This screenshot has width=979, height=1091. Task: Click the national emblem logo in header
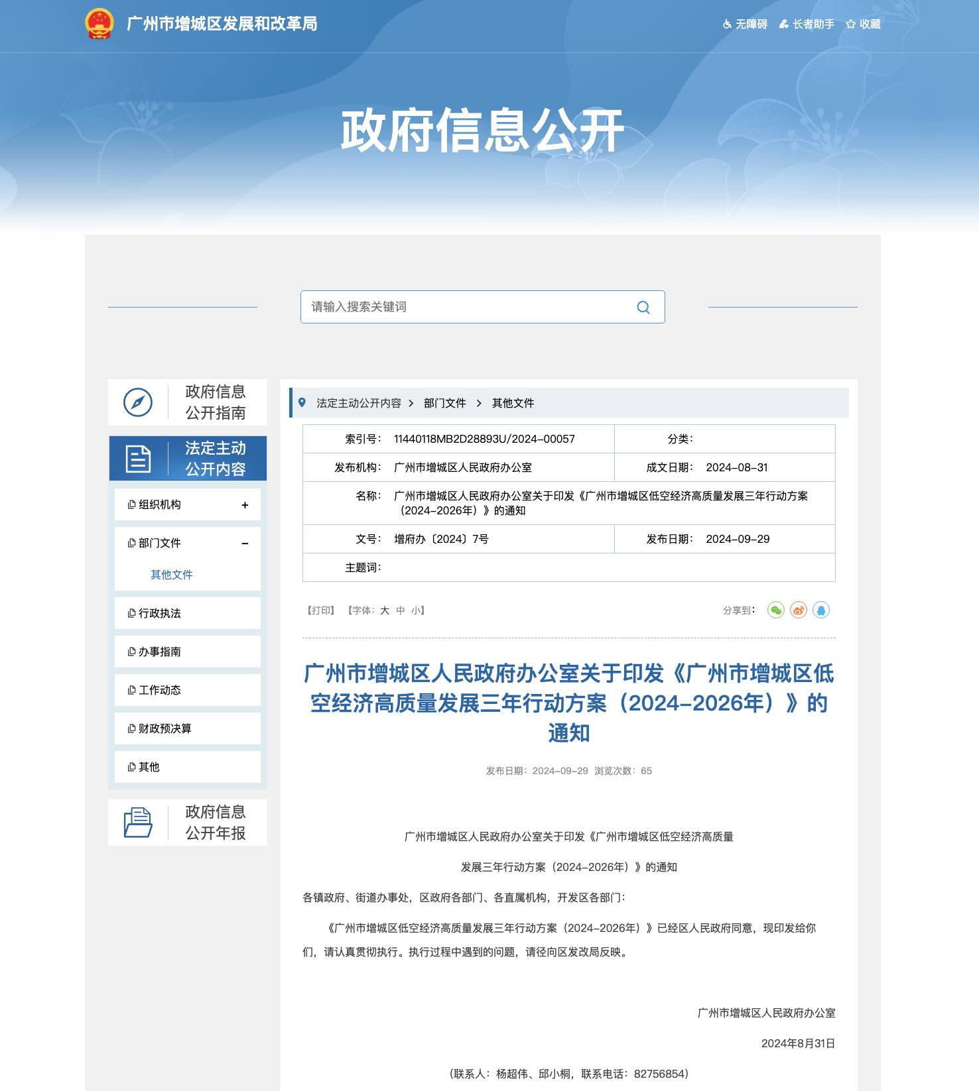click(99, 24)
